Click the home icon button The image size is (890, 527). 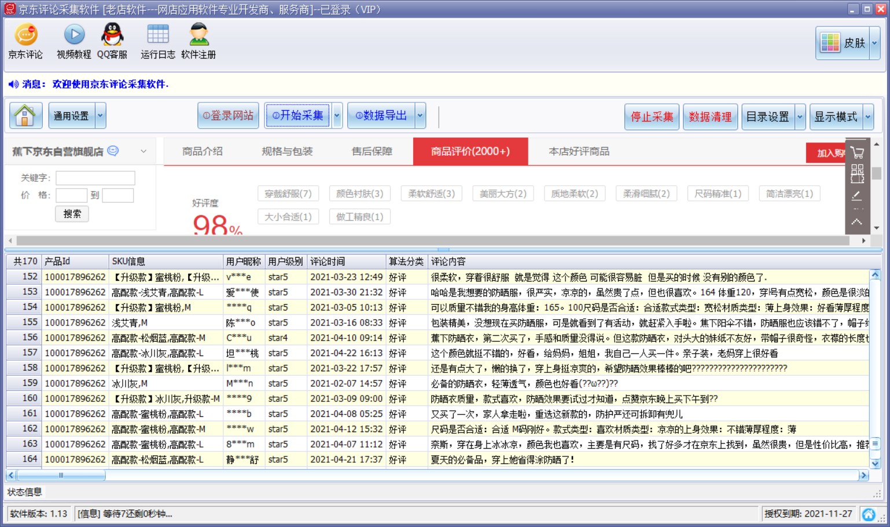coord(25,115)
